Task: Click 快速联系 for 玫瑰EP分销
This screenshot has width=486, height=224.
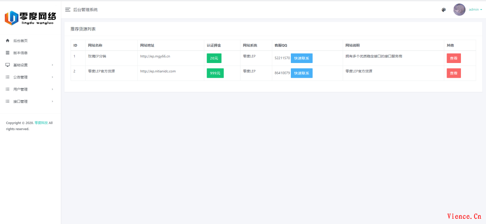Action: 301,58
